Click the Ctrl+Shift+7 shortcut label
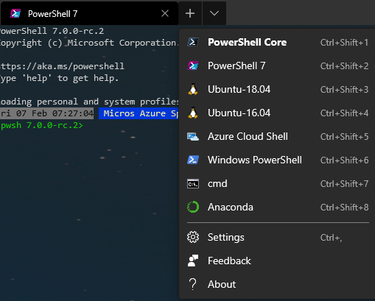Viewport: 375px width, 301px height. [344, 184]
